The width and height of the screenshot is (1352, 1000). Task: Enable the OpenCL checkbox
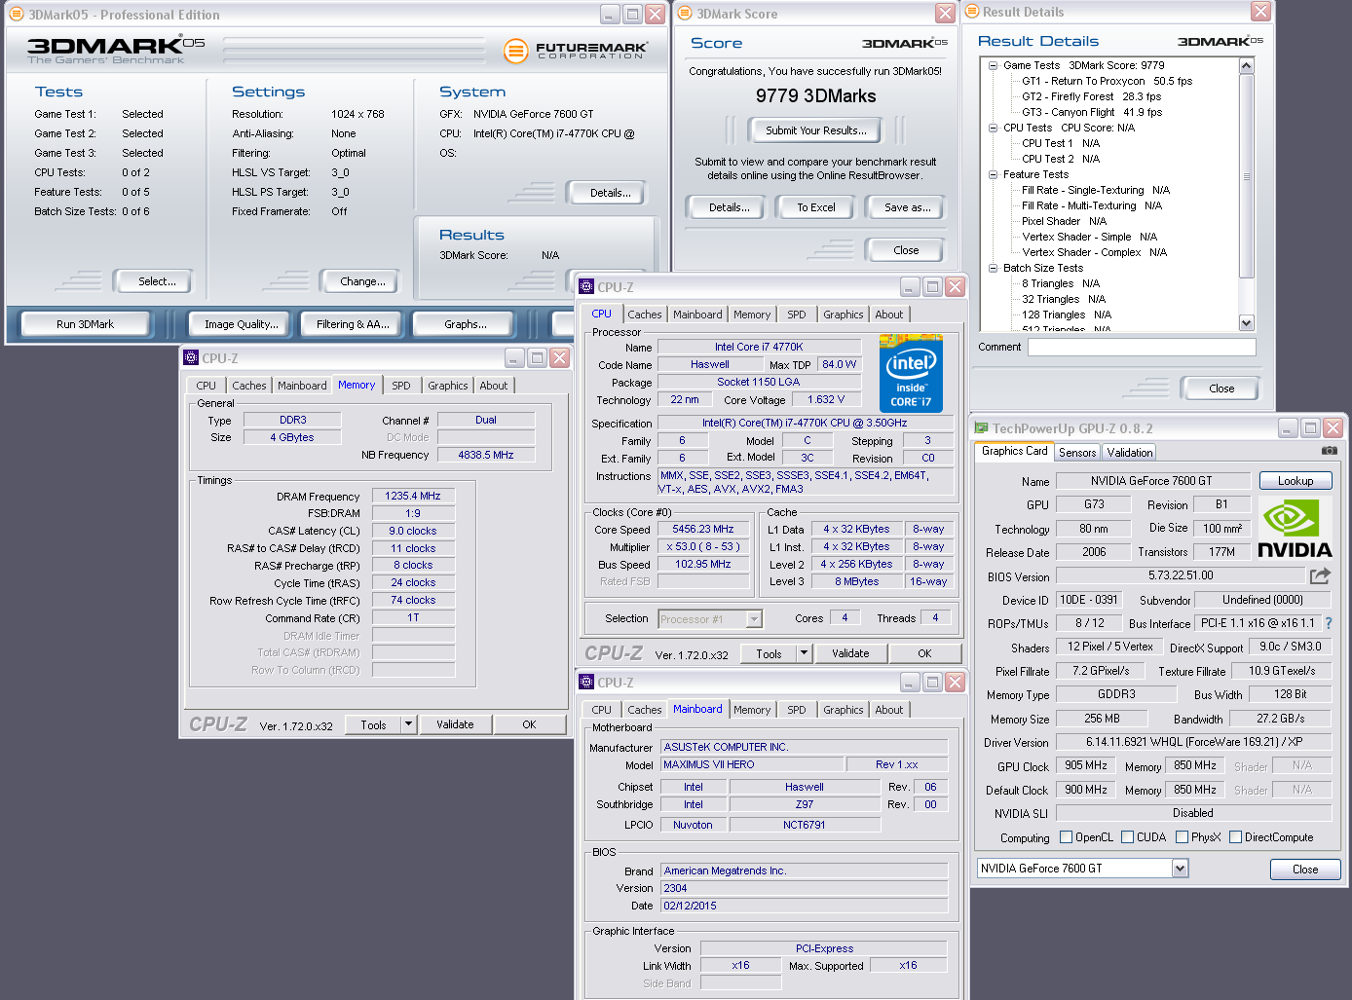pos(1066,837)
